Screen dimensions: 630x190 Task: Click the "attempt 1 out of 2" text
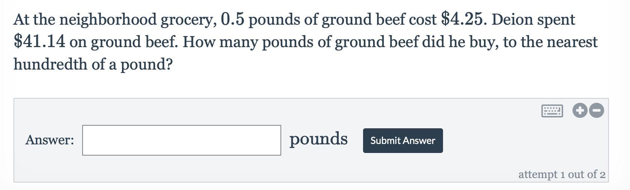pos(562,174)
